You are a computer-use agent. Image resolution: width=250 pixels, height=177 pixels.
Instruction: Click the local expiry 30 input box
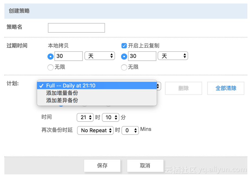68,56
